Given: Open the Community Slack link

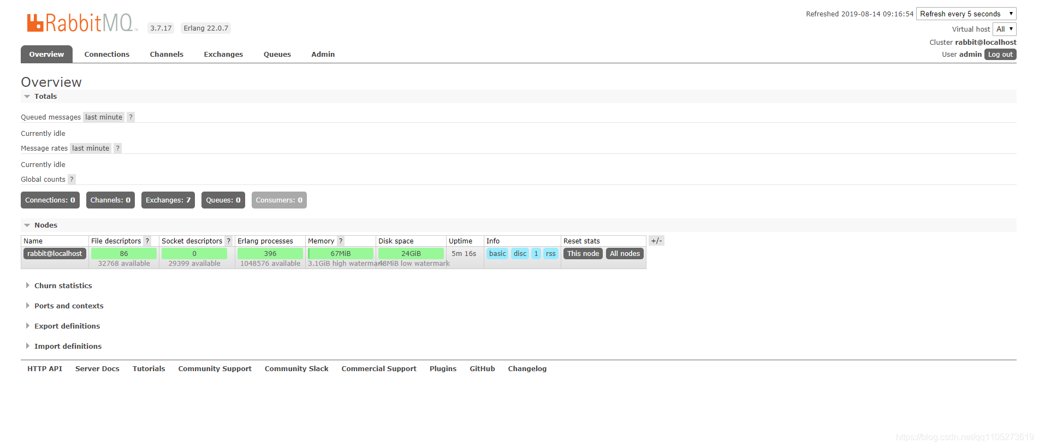Looking at the screenshot, I should point(296,368).
